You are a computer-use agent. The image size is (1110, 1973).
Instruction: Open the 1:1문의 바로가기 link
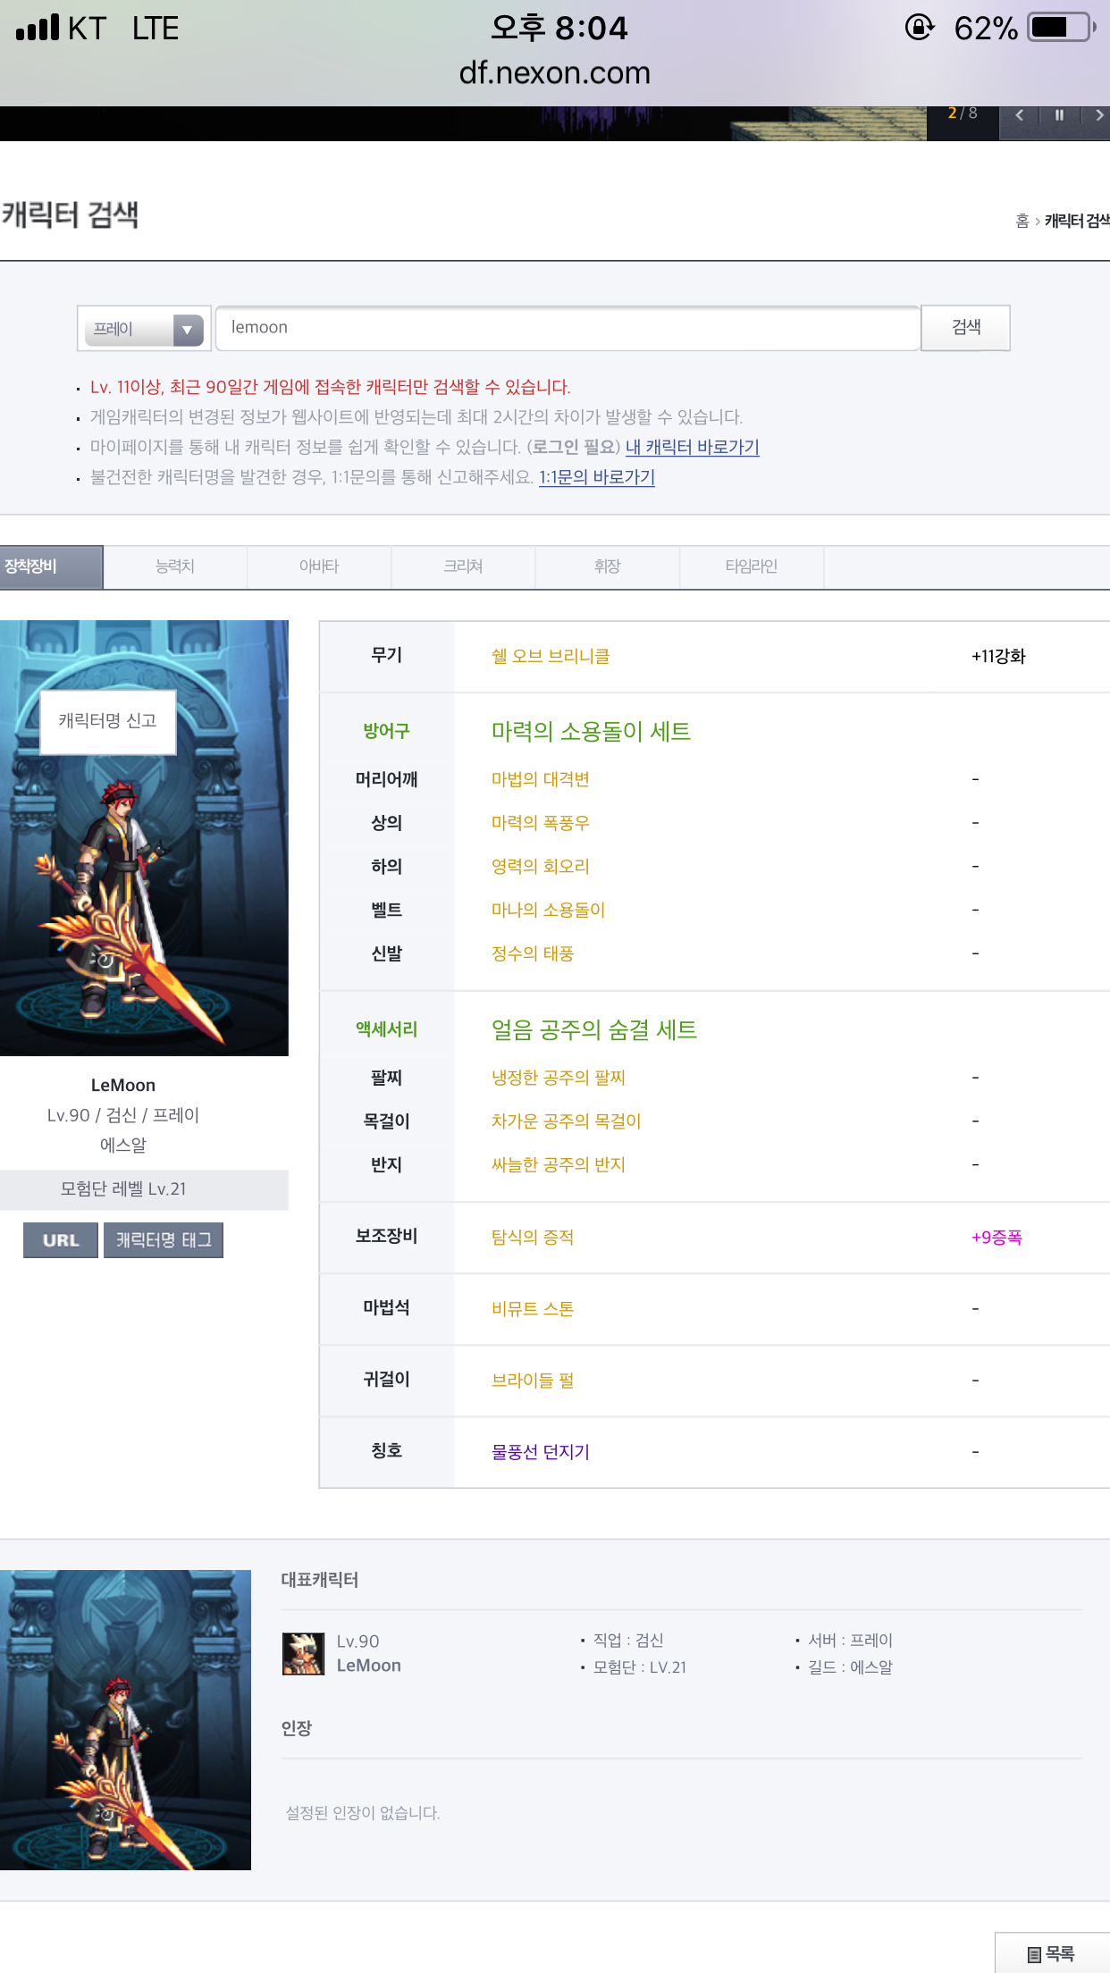(x=597, y=477)
